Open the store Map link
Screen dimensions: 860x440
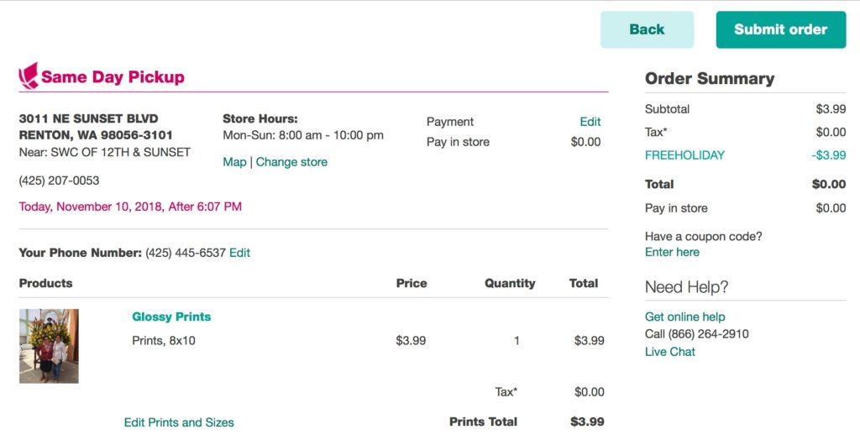click(x=234, y=162)
